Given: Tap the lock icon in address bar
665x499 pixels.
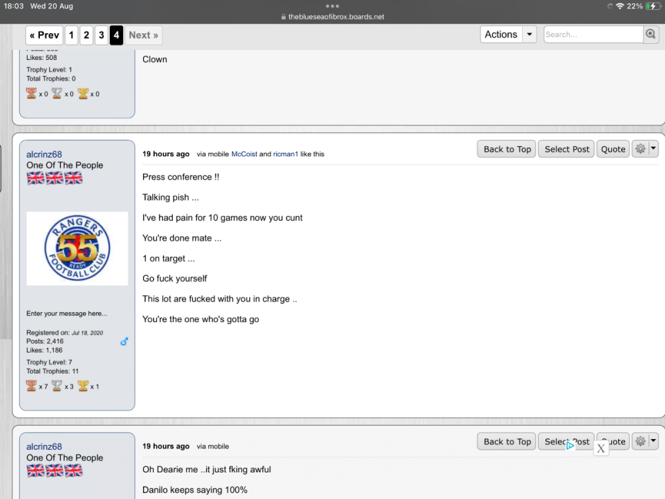Looking at the screenshot, I should coord(283,17).
